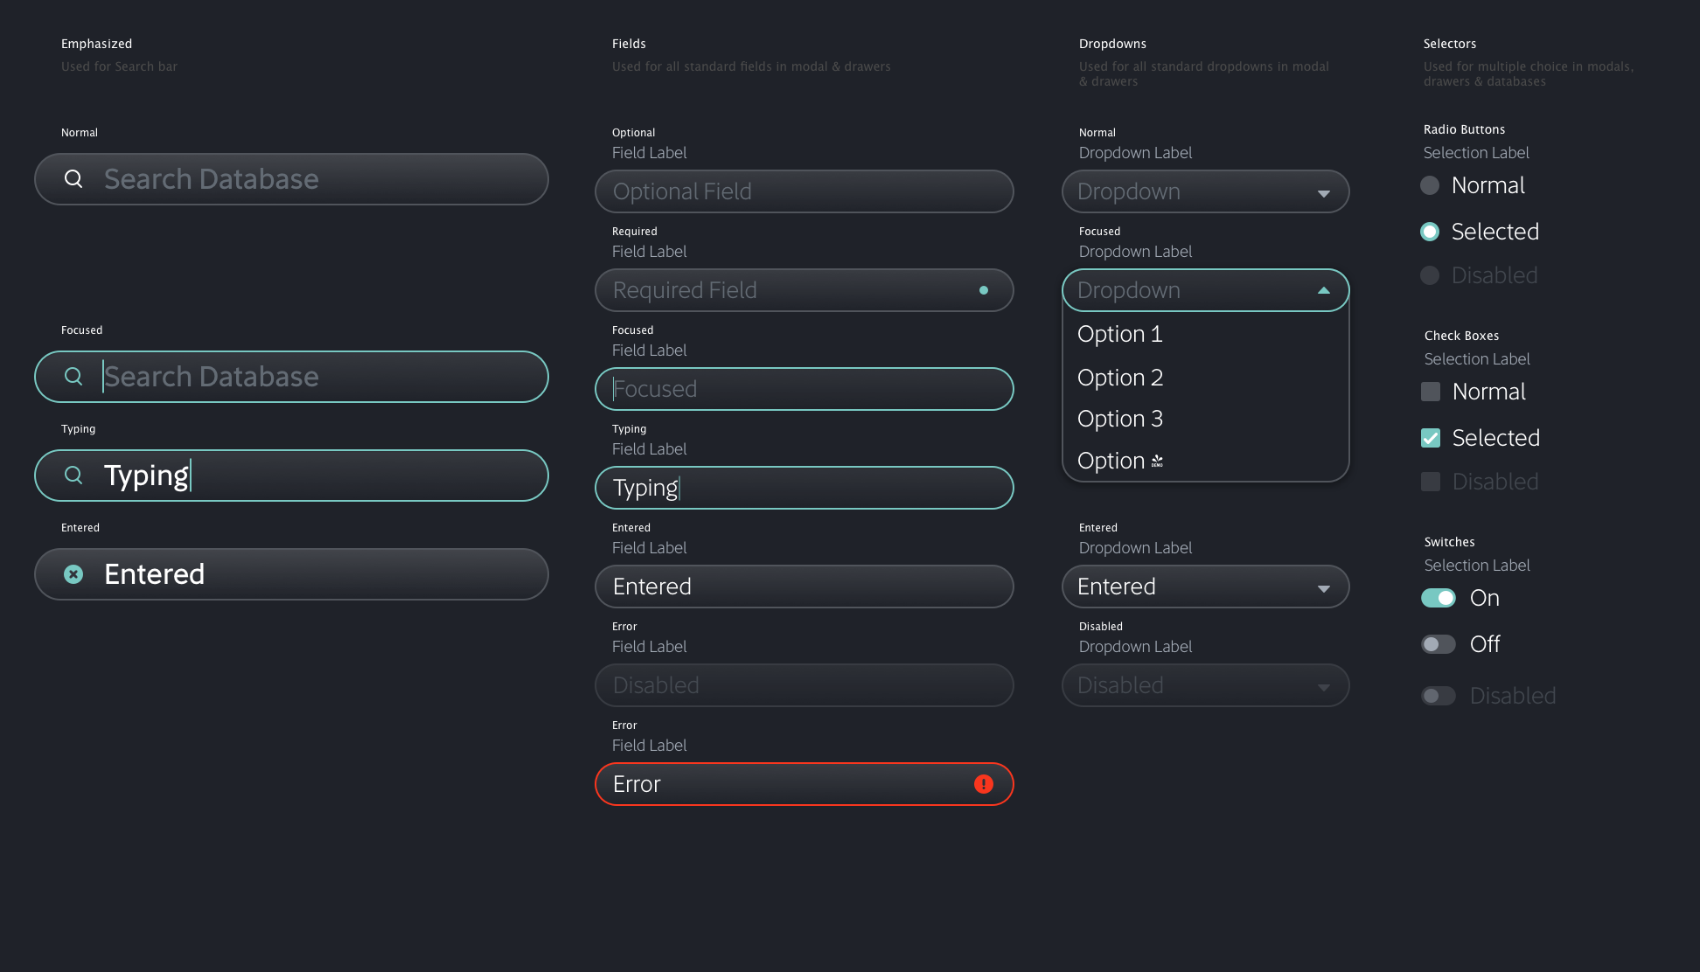Choose Option 3 from the dropdown list

1119,419
